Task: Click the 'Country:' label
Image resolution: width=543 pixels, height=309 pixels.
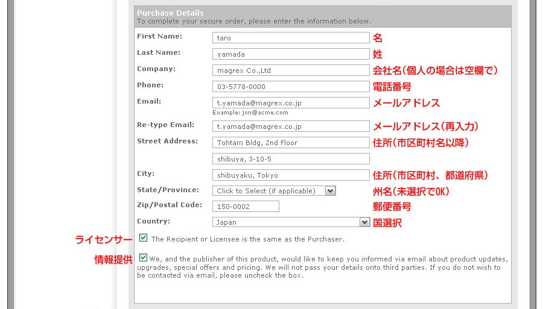Action: (153, 221)
